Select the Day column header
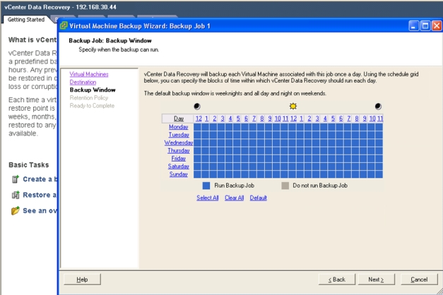The image size is (443, 295). (x=179, y=119)
